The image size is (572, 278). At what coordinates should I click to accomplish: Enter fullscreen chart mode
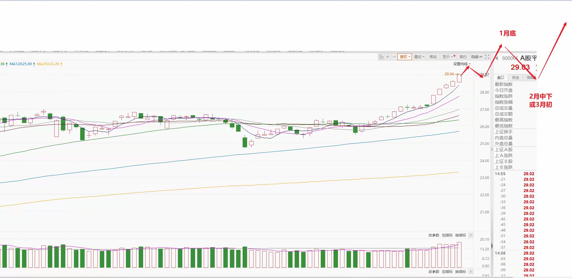[487, 57]
